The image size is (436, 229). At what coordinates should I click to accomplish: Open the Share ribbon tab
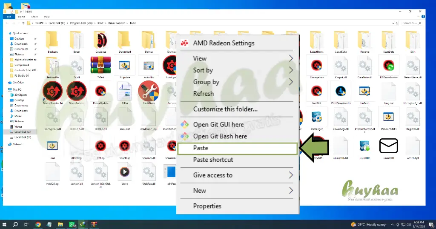34,17
